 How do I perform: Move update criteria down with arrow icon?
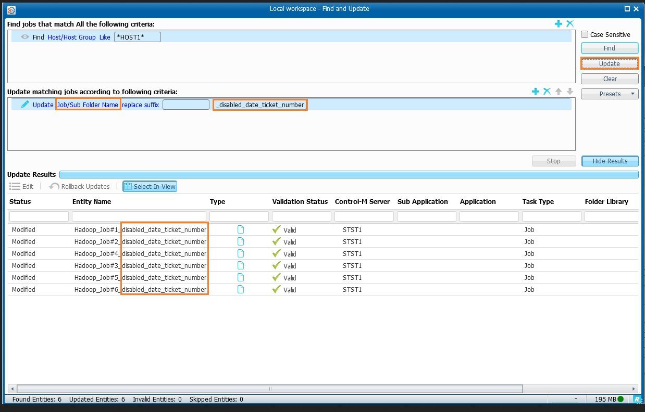[x=570, y=92]
